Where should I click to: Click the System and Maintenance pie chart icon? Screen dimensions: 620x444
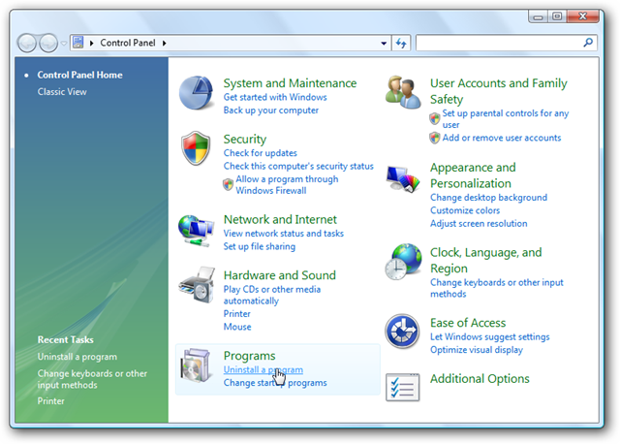(x=199, y=92)
